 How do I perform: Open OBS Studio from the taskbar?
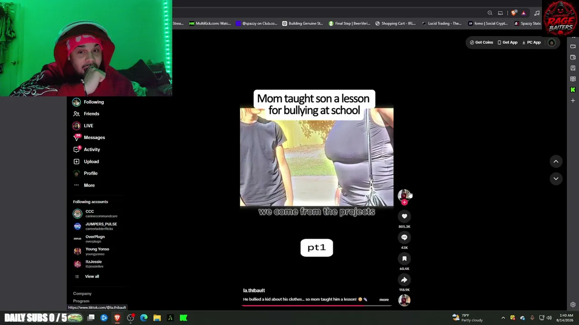click(130, 318)
